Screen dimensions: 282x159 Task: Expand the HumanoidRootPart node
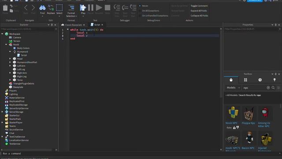pos(10,62)
